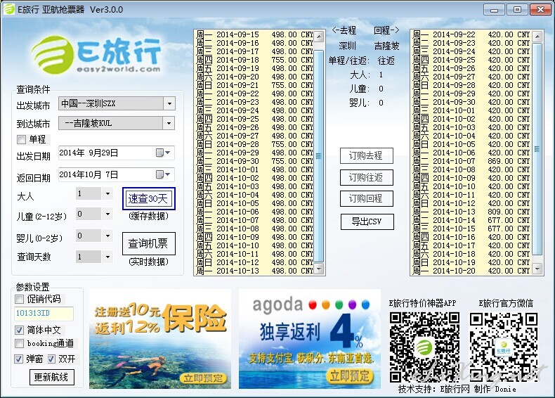Select return row 2014-09-22 420.00
The height and width of the screenshot is (398, 555).
click(472, 34)
